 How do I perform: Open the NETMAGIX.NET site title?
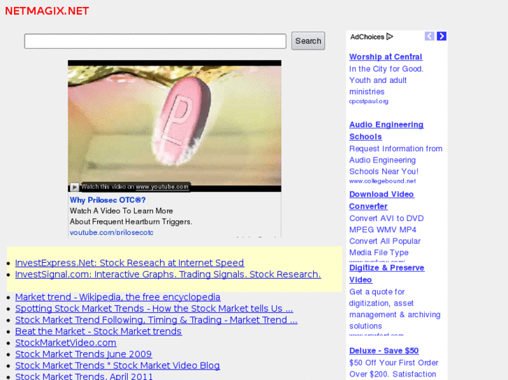click(47, 11)
